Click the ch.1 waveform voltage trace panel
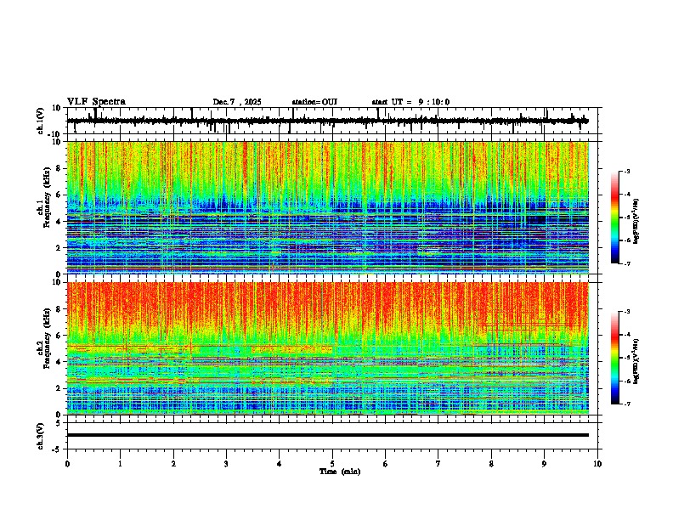 332,121
